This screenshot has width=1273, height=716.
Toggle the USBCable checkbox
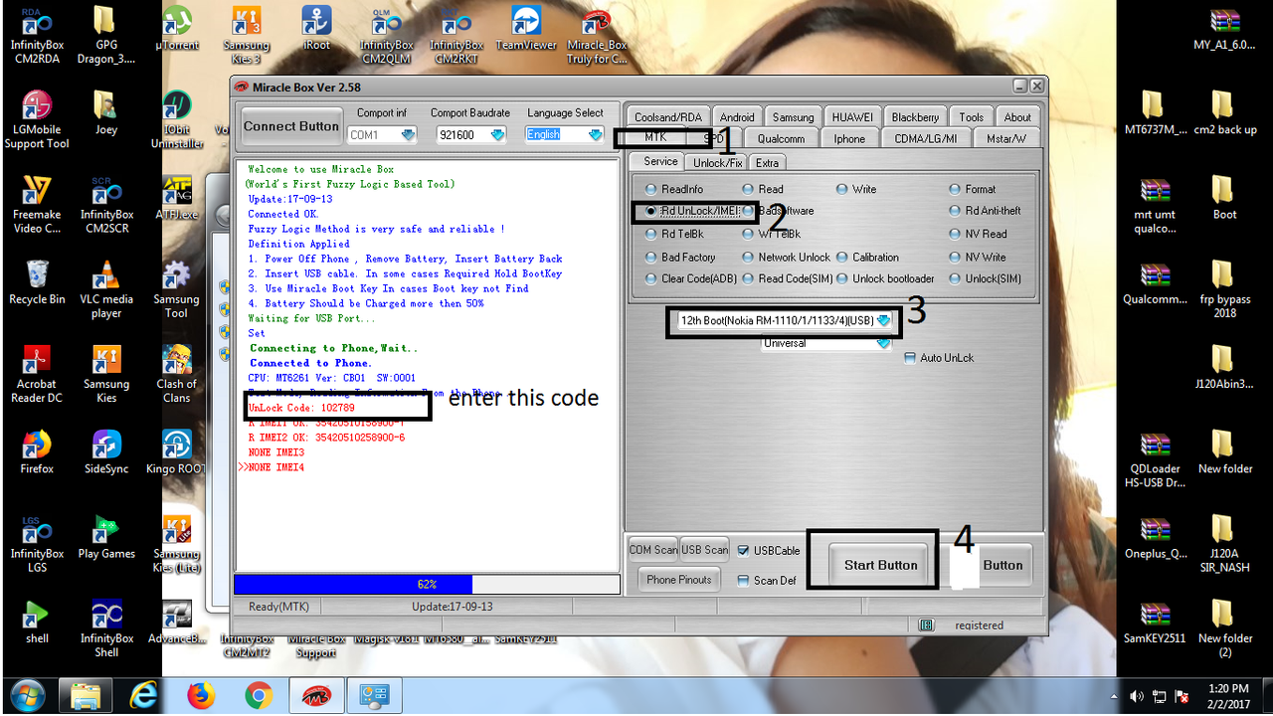point(743,551)
